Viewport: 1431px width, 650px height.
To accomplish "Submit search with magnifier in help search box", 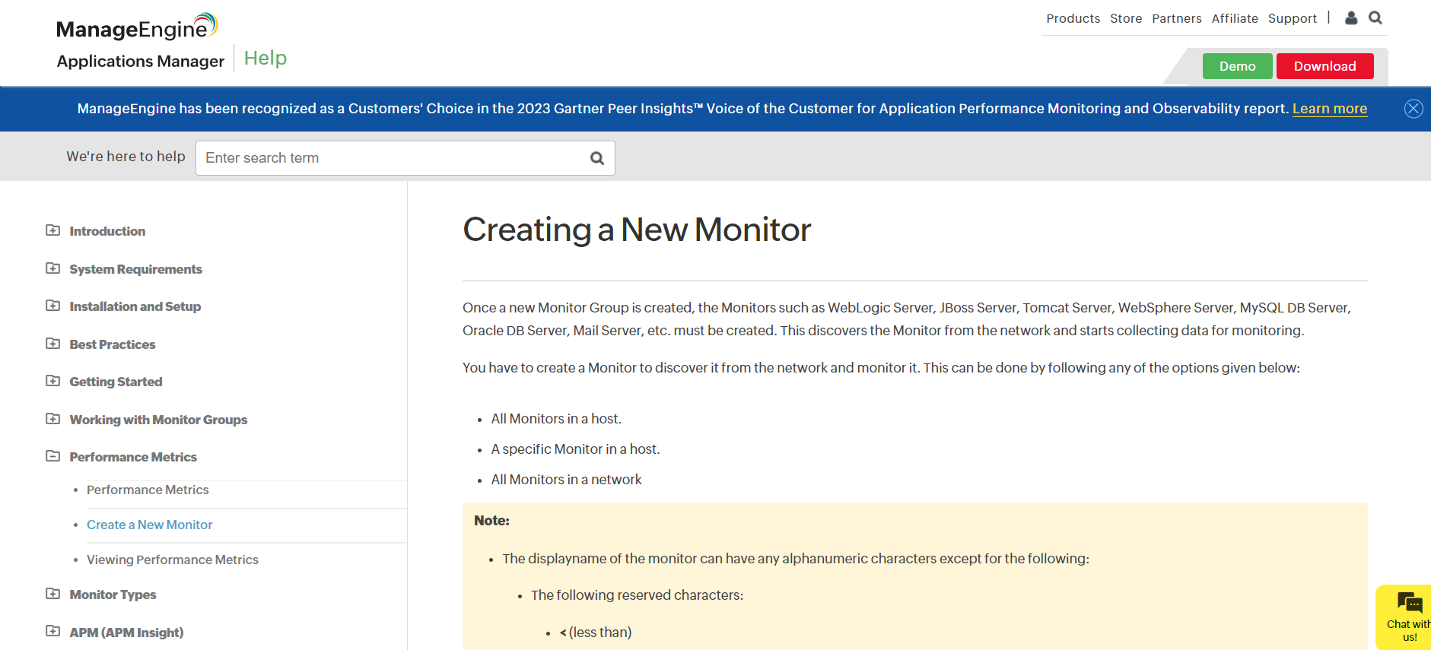I will pos(597,158).
